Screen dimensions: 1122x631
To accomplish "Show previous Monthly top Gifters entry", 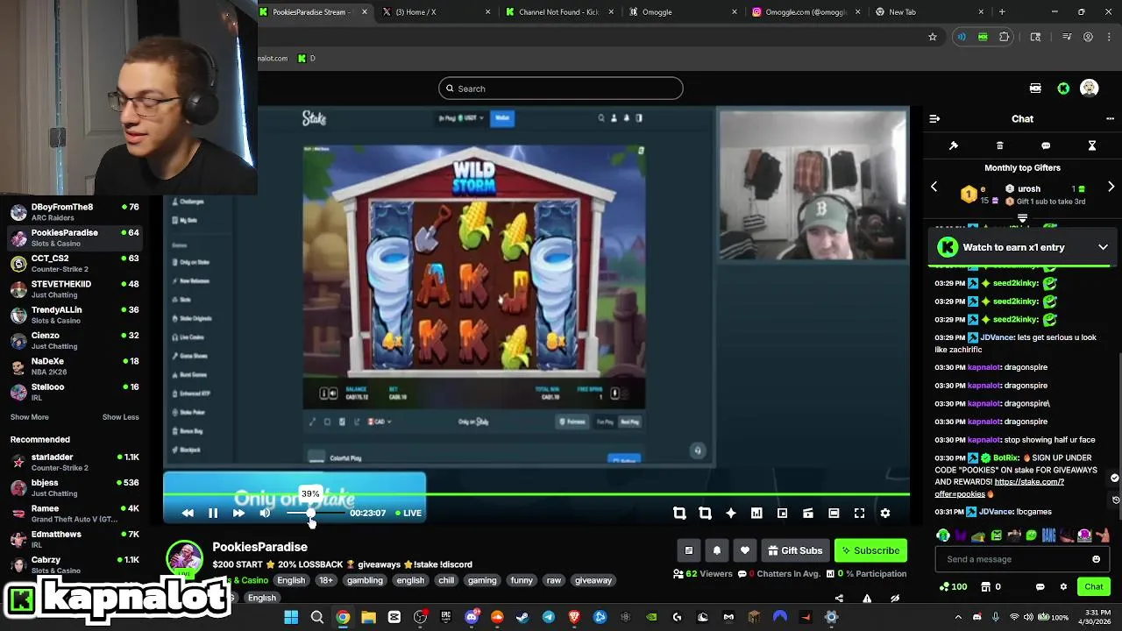I will tap(934, 187).
